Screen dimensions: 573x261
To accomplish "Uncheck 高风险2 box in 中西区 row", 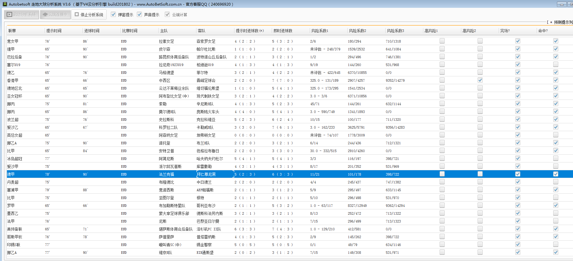I will point(480,80).
